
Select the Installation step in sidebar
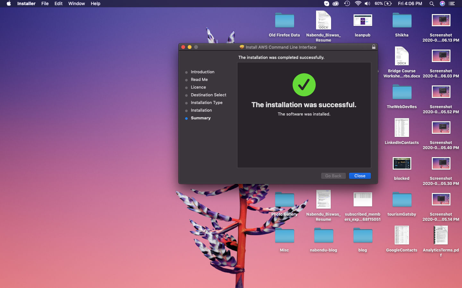click(x=201, y=110)
